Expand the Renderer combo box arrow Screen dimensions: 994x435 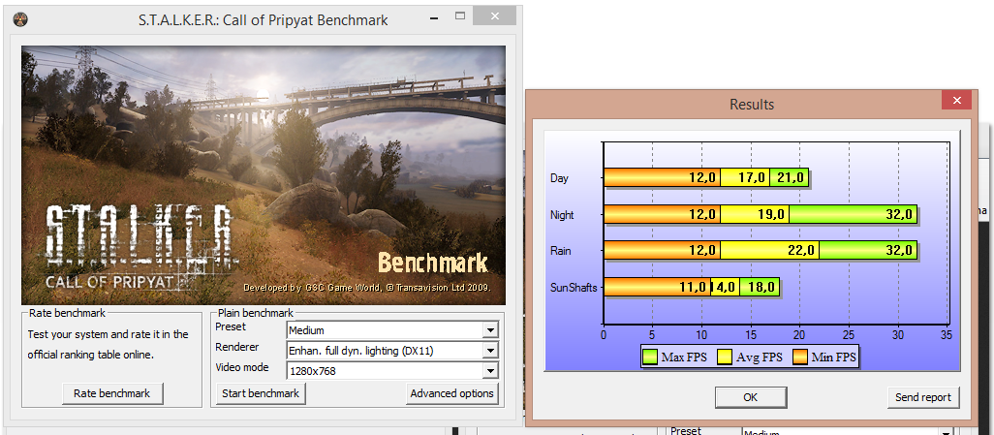pyautogui.click(x=490, y=351)
